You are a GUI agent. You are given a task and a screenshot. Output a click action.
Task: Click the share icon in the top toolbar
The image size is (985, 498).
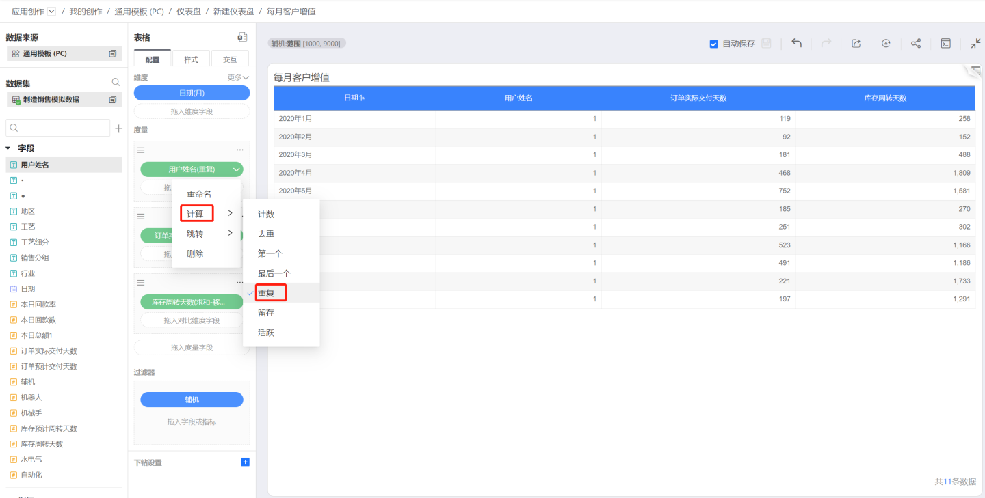[915, 43]
